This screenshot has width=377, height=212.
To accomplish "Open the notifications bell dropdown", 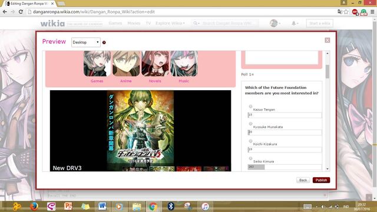I will point(295,24).
